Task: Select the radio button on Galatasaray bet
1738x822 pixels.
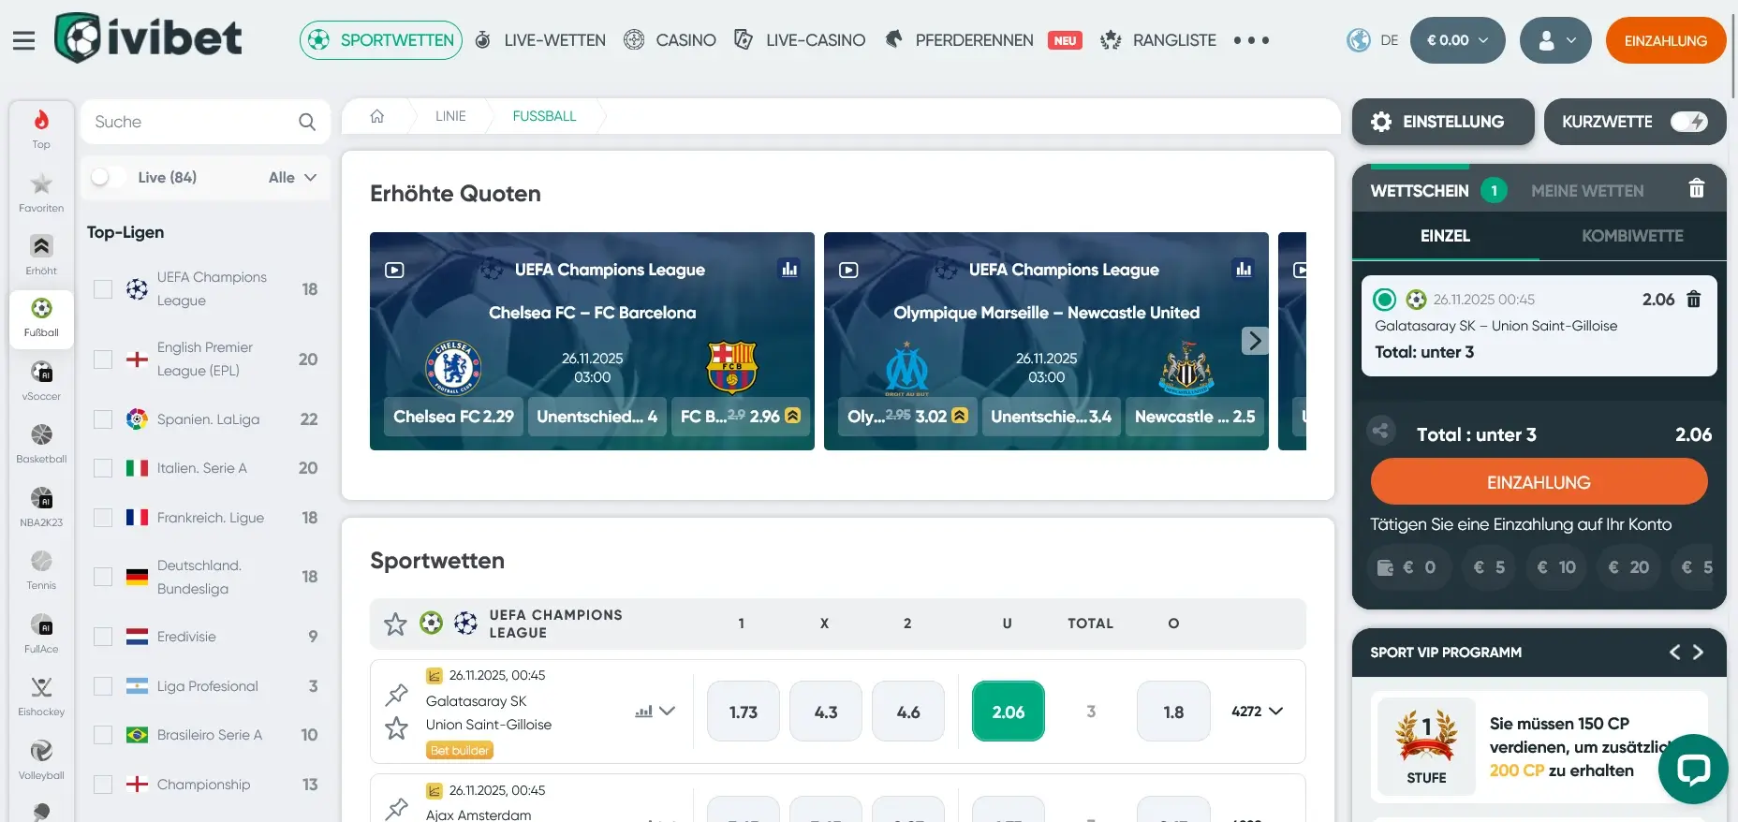Action: coord(1384,300)
